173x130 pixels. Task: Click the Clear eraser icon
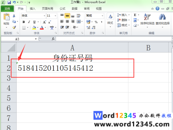click(135, 25)
